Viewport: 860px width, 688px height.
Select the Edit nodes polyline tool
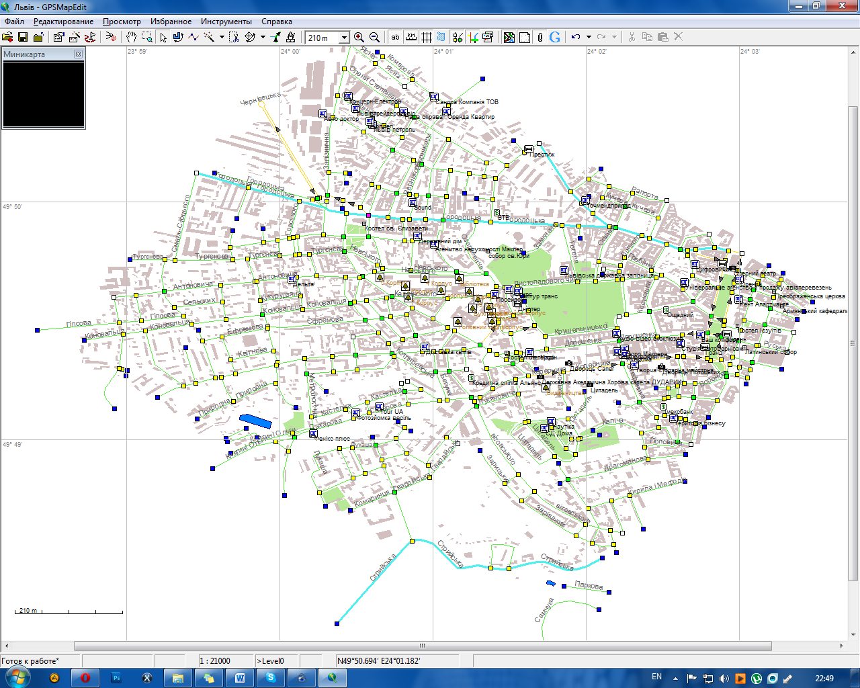[193, 37]
